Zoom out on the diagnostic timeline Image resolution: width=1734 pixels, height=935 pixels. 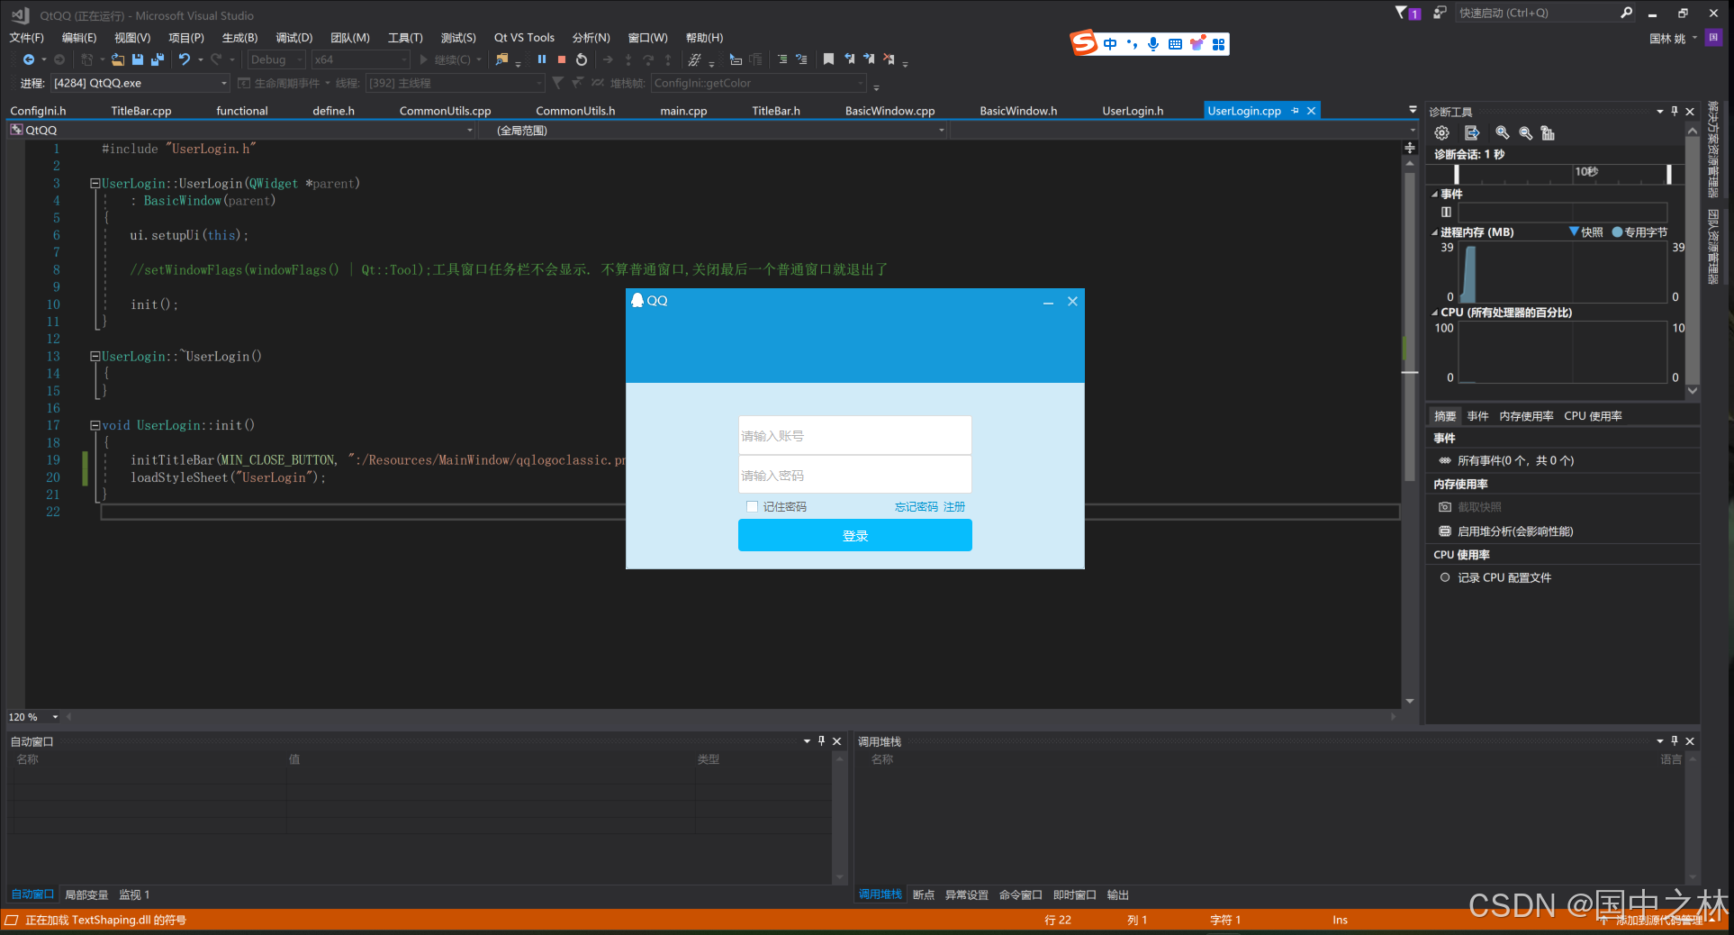pos(1525,133)
